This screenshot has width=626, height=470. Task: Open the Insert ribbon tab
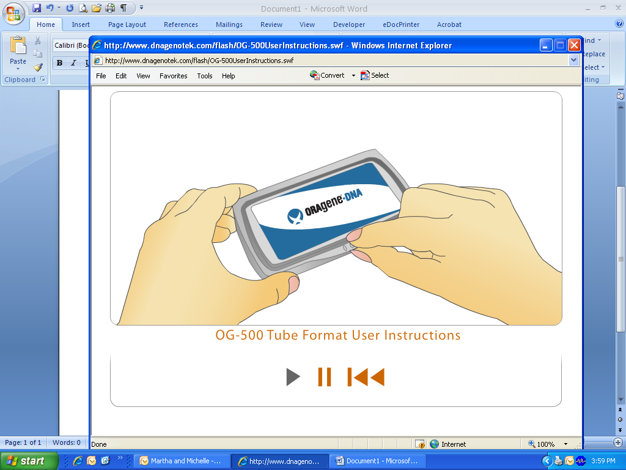81,24
